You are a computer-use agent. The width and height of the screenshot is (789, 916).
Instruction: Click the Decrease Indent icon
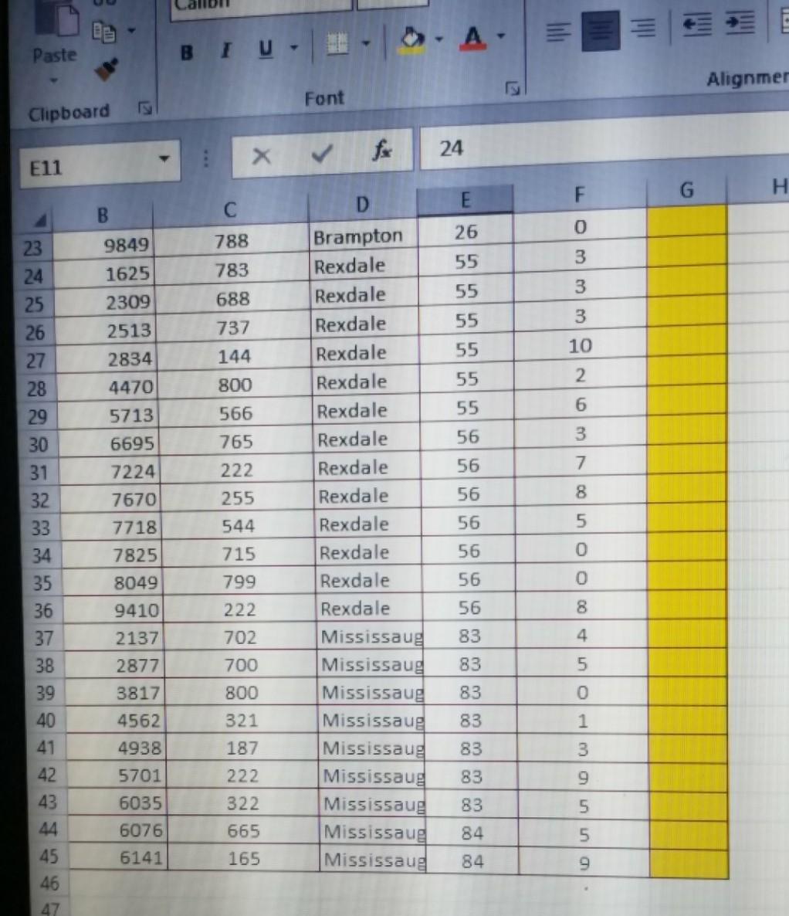pos(696,24)
